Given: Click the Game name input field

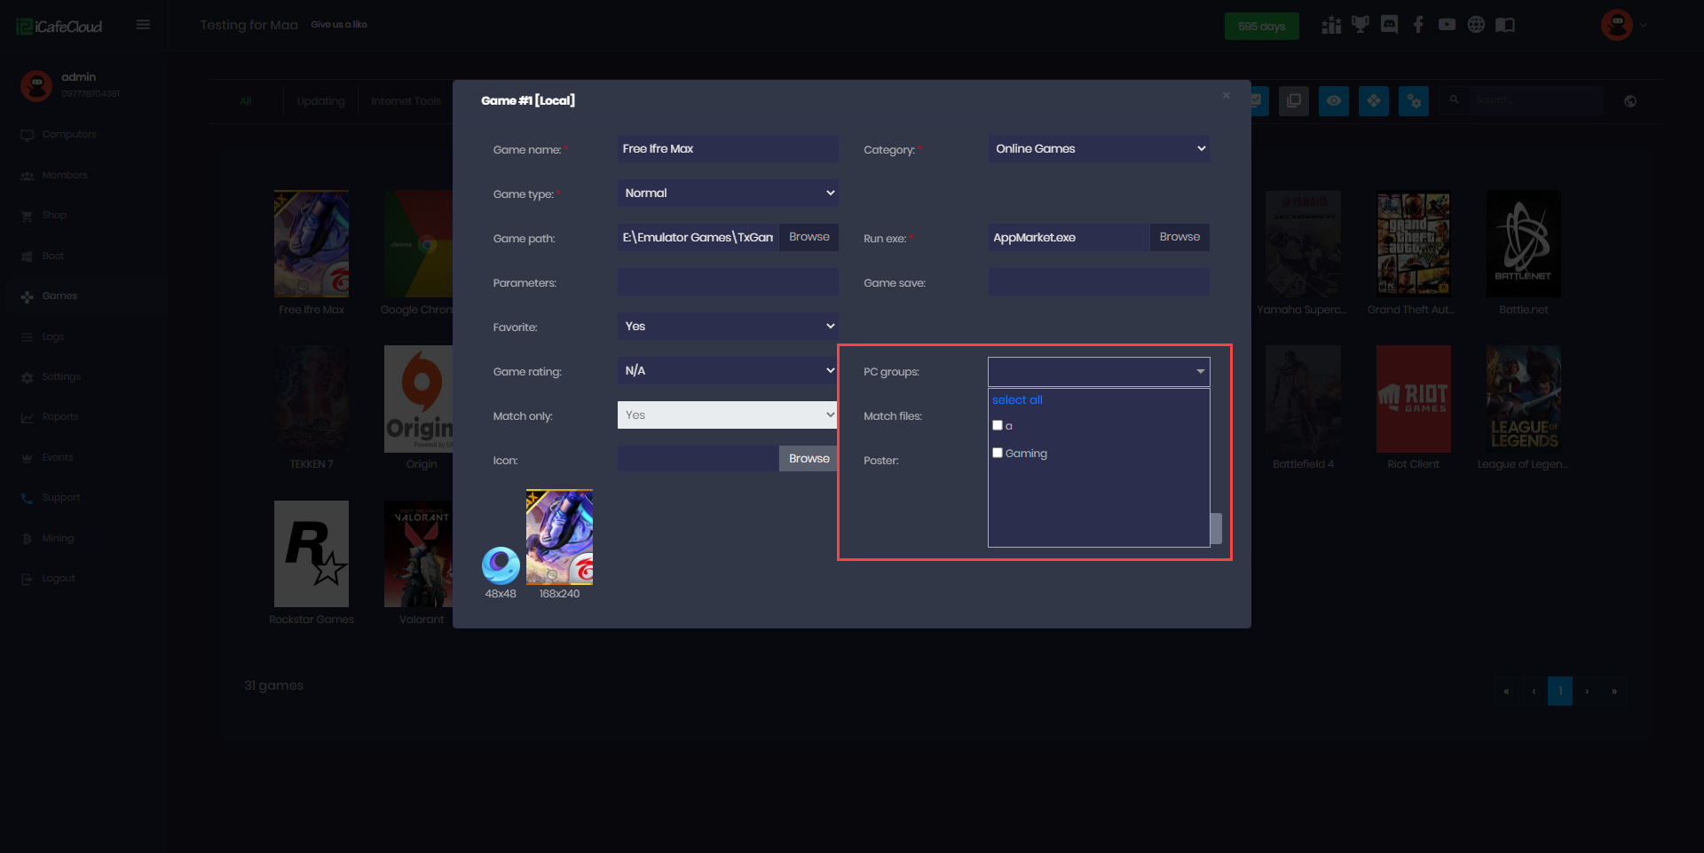Looking at the screenshot, I should tap(728, 149).
